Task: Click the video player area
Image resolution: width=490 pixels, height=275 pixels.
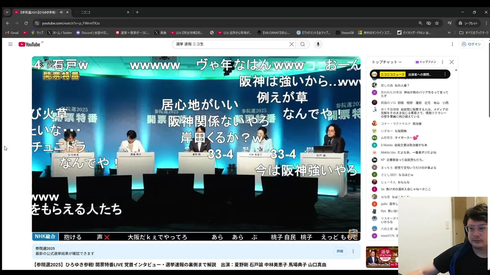Action: [x=196, y=149]
